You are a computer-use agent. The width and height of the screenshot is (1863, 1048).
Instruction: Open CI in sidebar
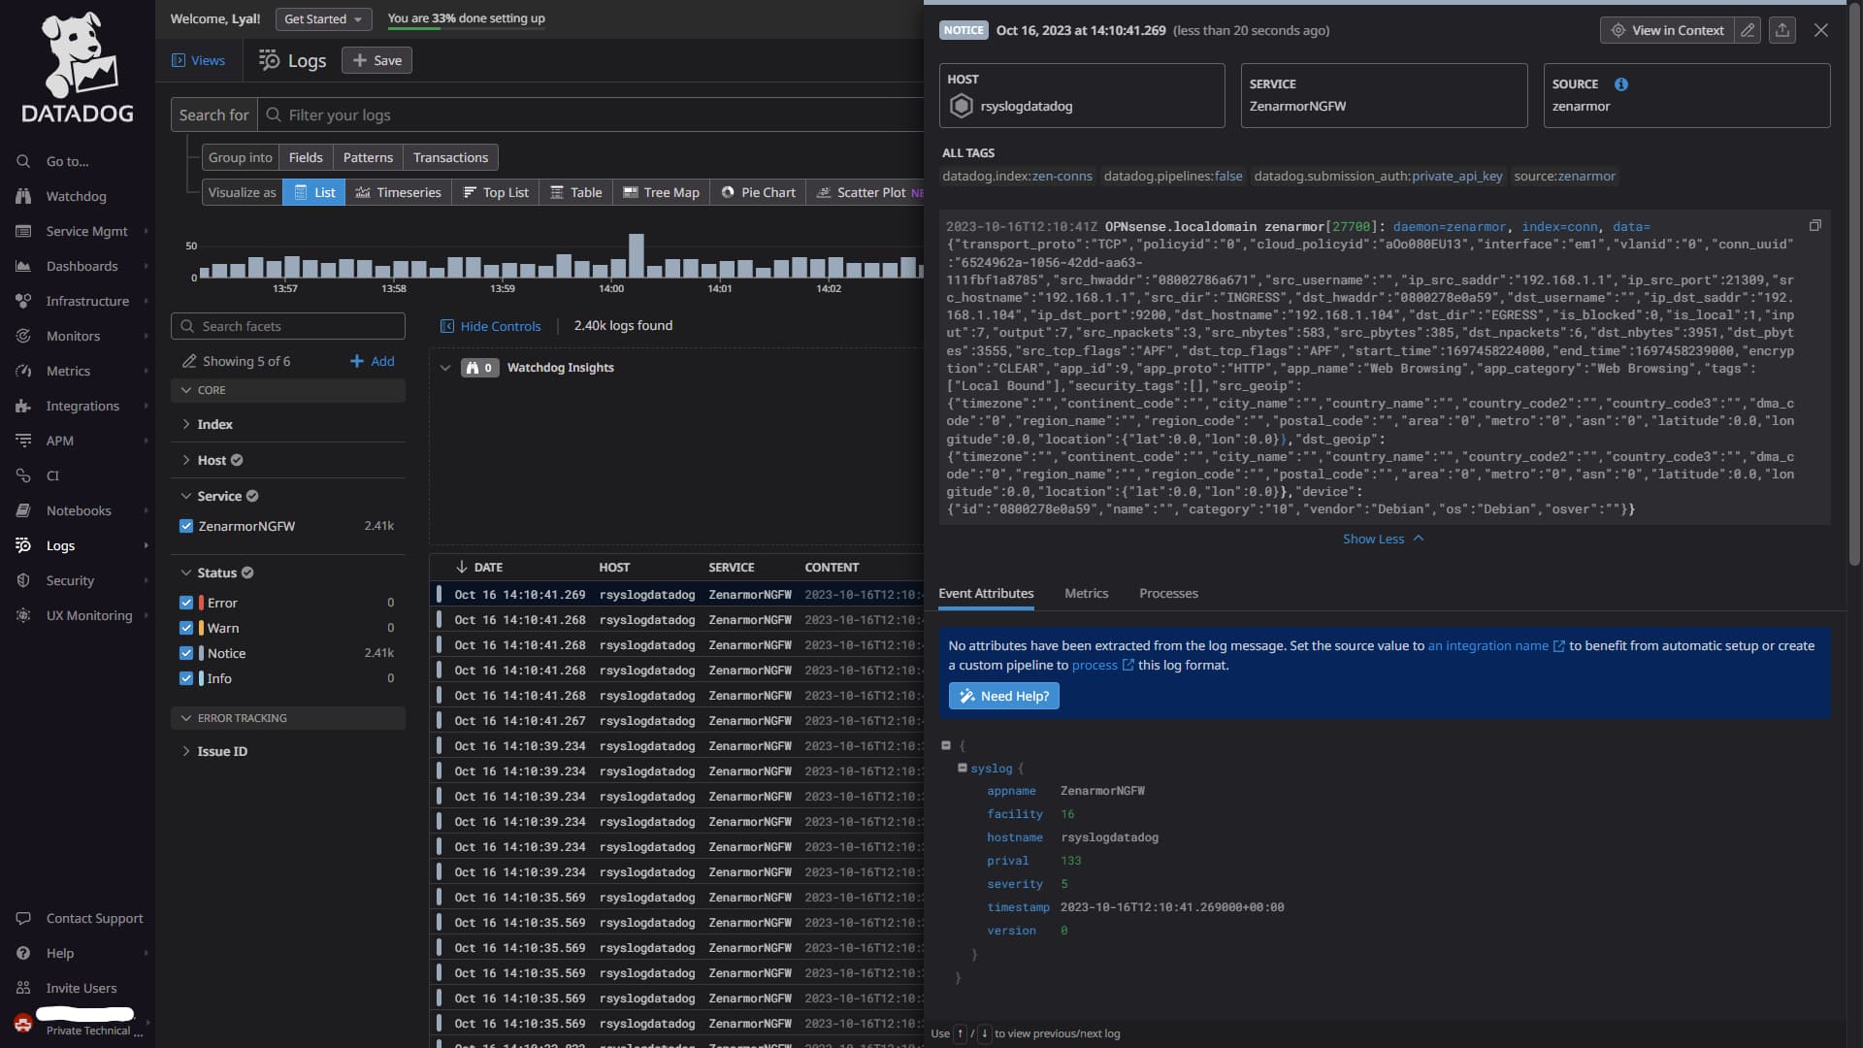point(52,475)
